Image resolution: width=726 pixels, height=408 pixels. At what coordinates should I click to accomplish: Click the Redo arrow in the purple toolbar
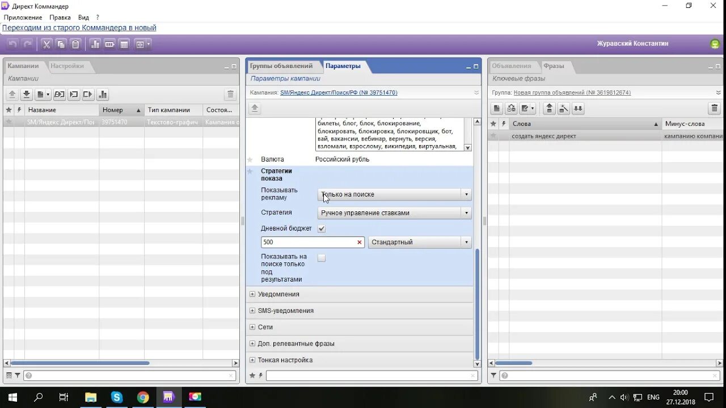[x=27, y=44]
